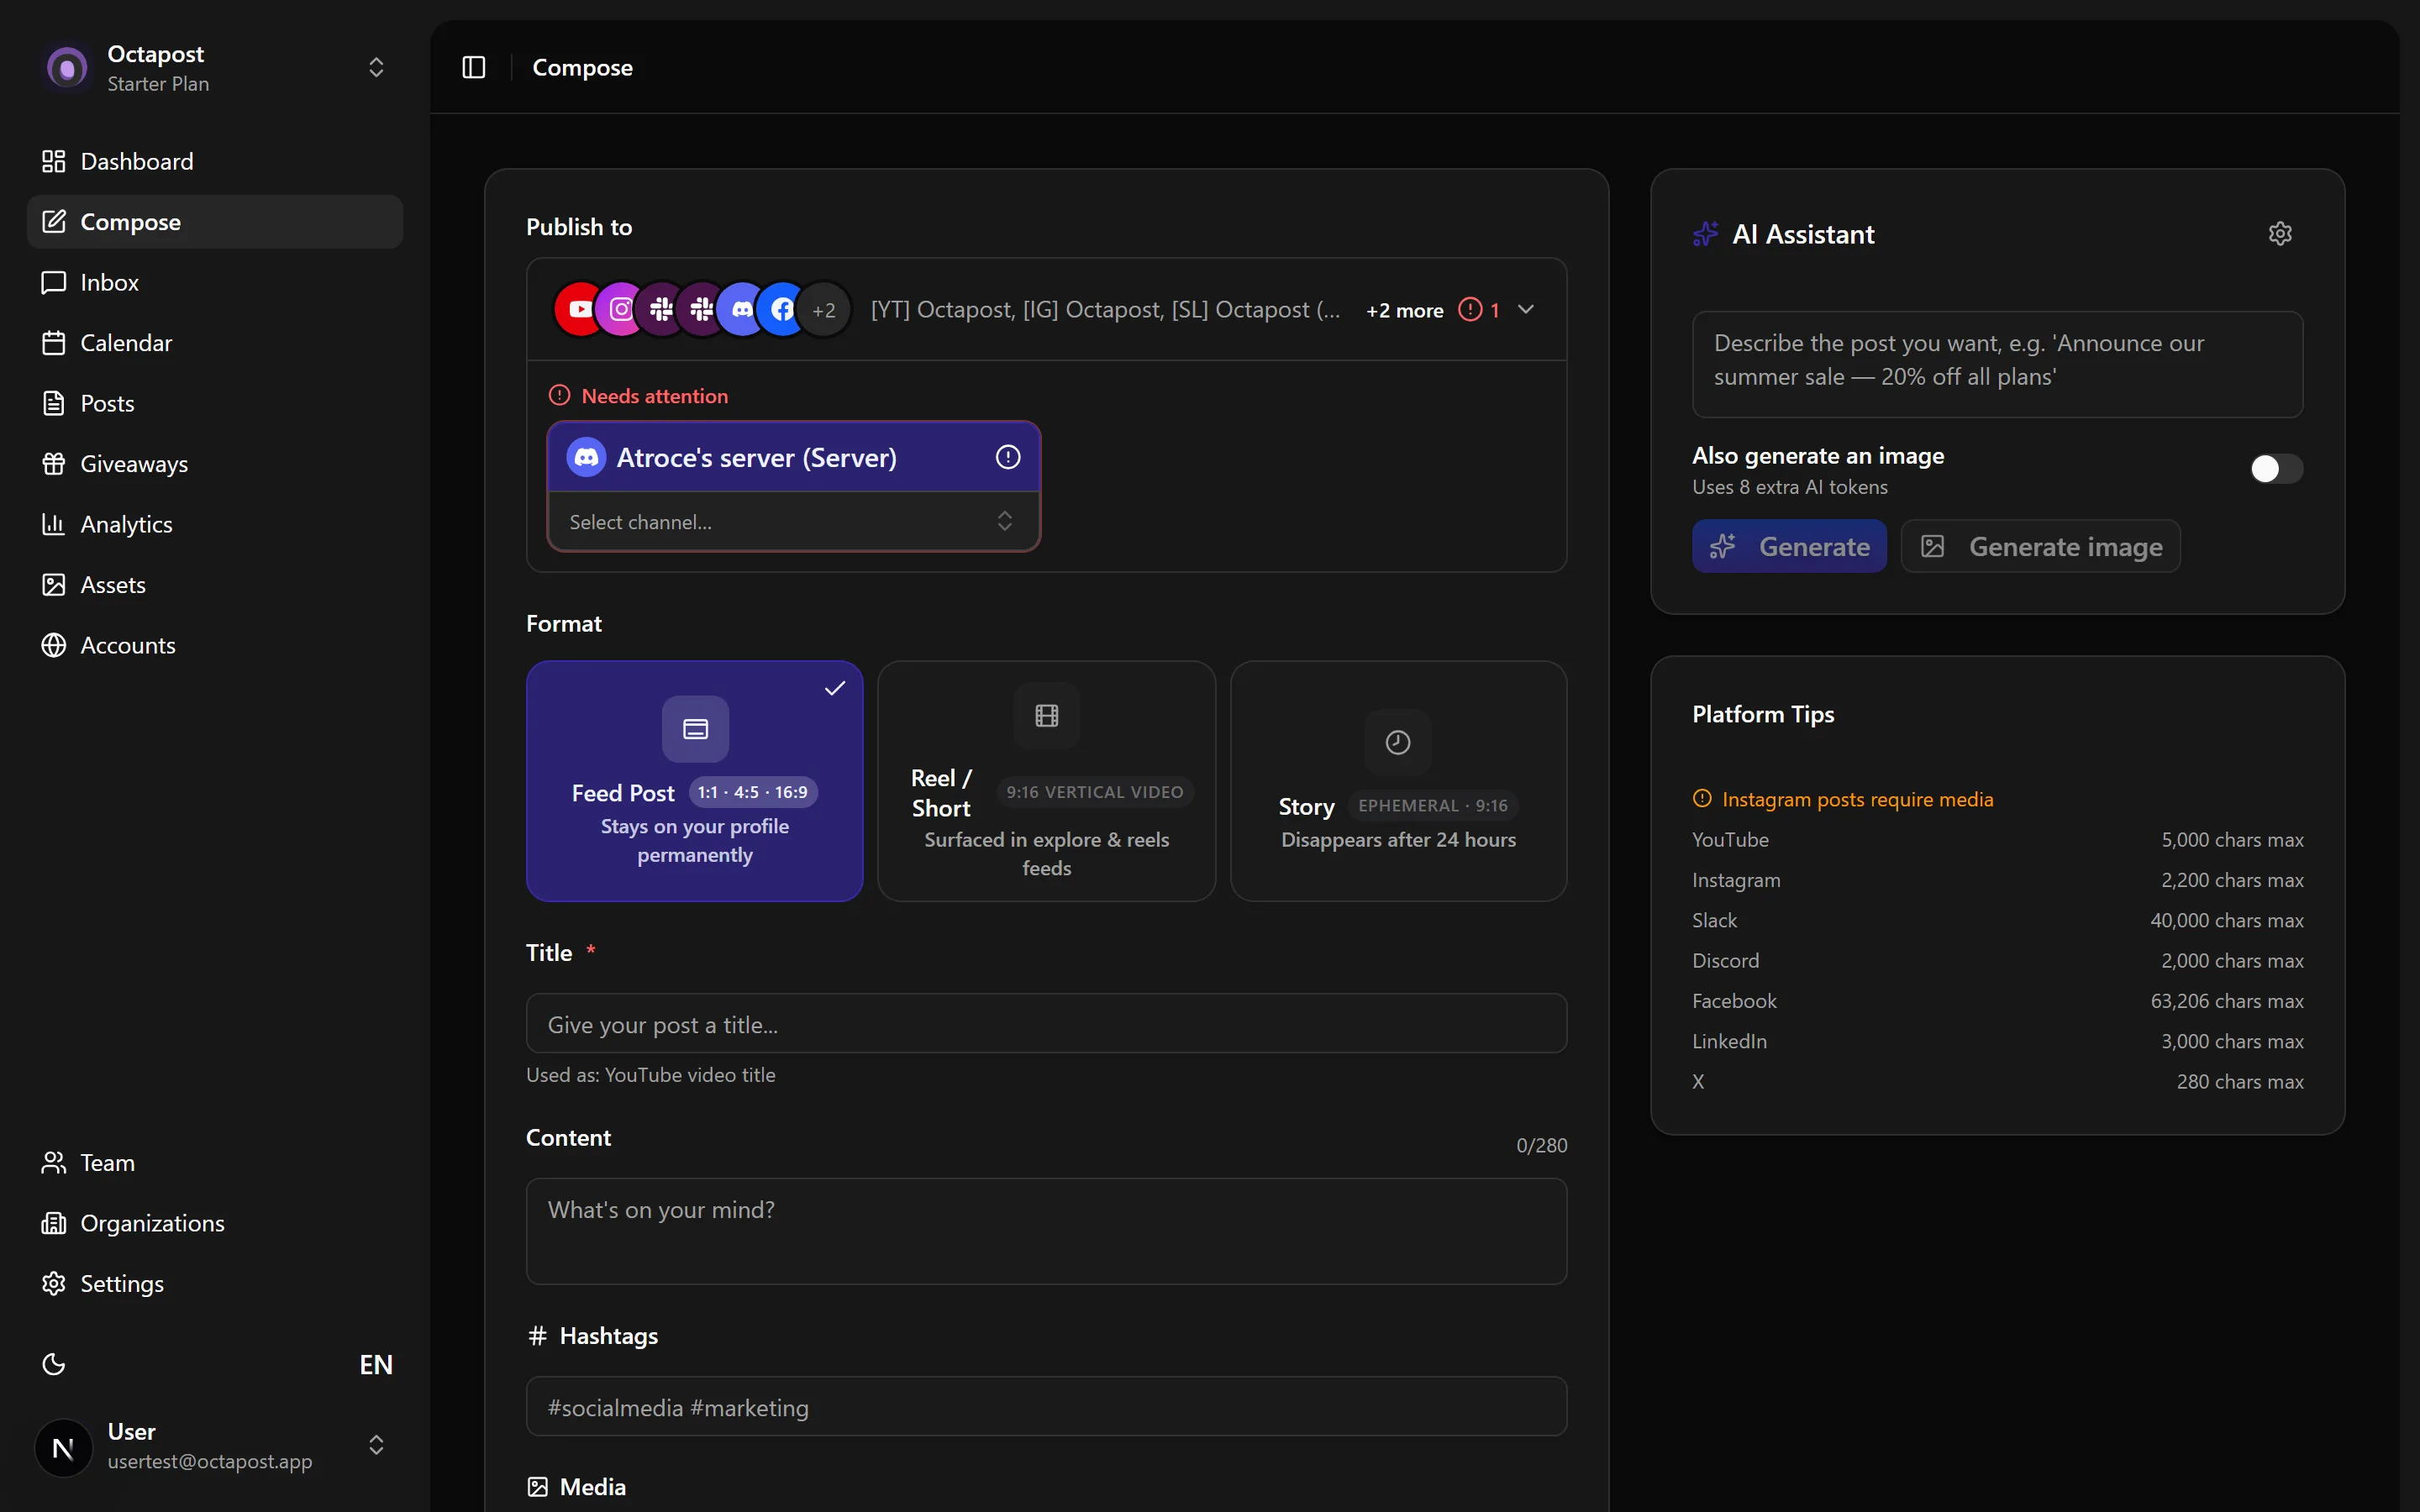Click the Hashtags hash icon
Image resolution: width=2420 pixels, height=1512 pixels.
click(x=537, y=1336)
